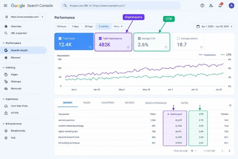Click the help icon on Total clicks card
Image resolution: width=238 pixels, height=159 pixels.
coord(90,47)
